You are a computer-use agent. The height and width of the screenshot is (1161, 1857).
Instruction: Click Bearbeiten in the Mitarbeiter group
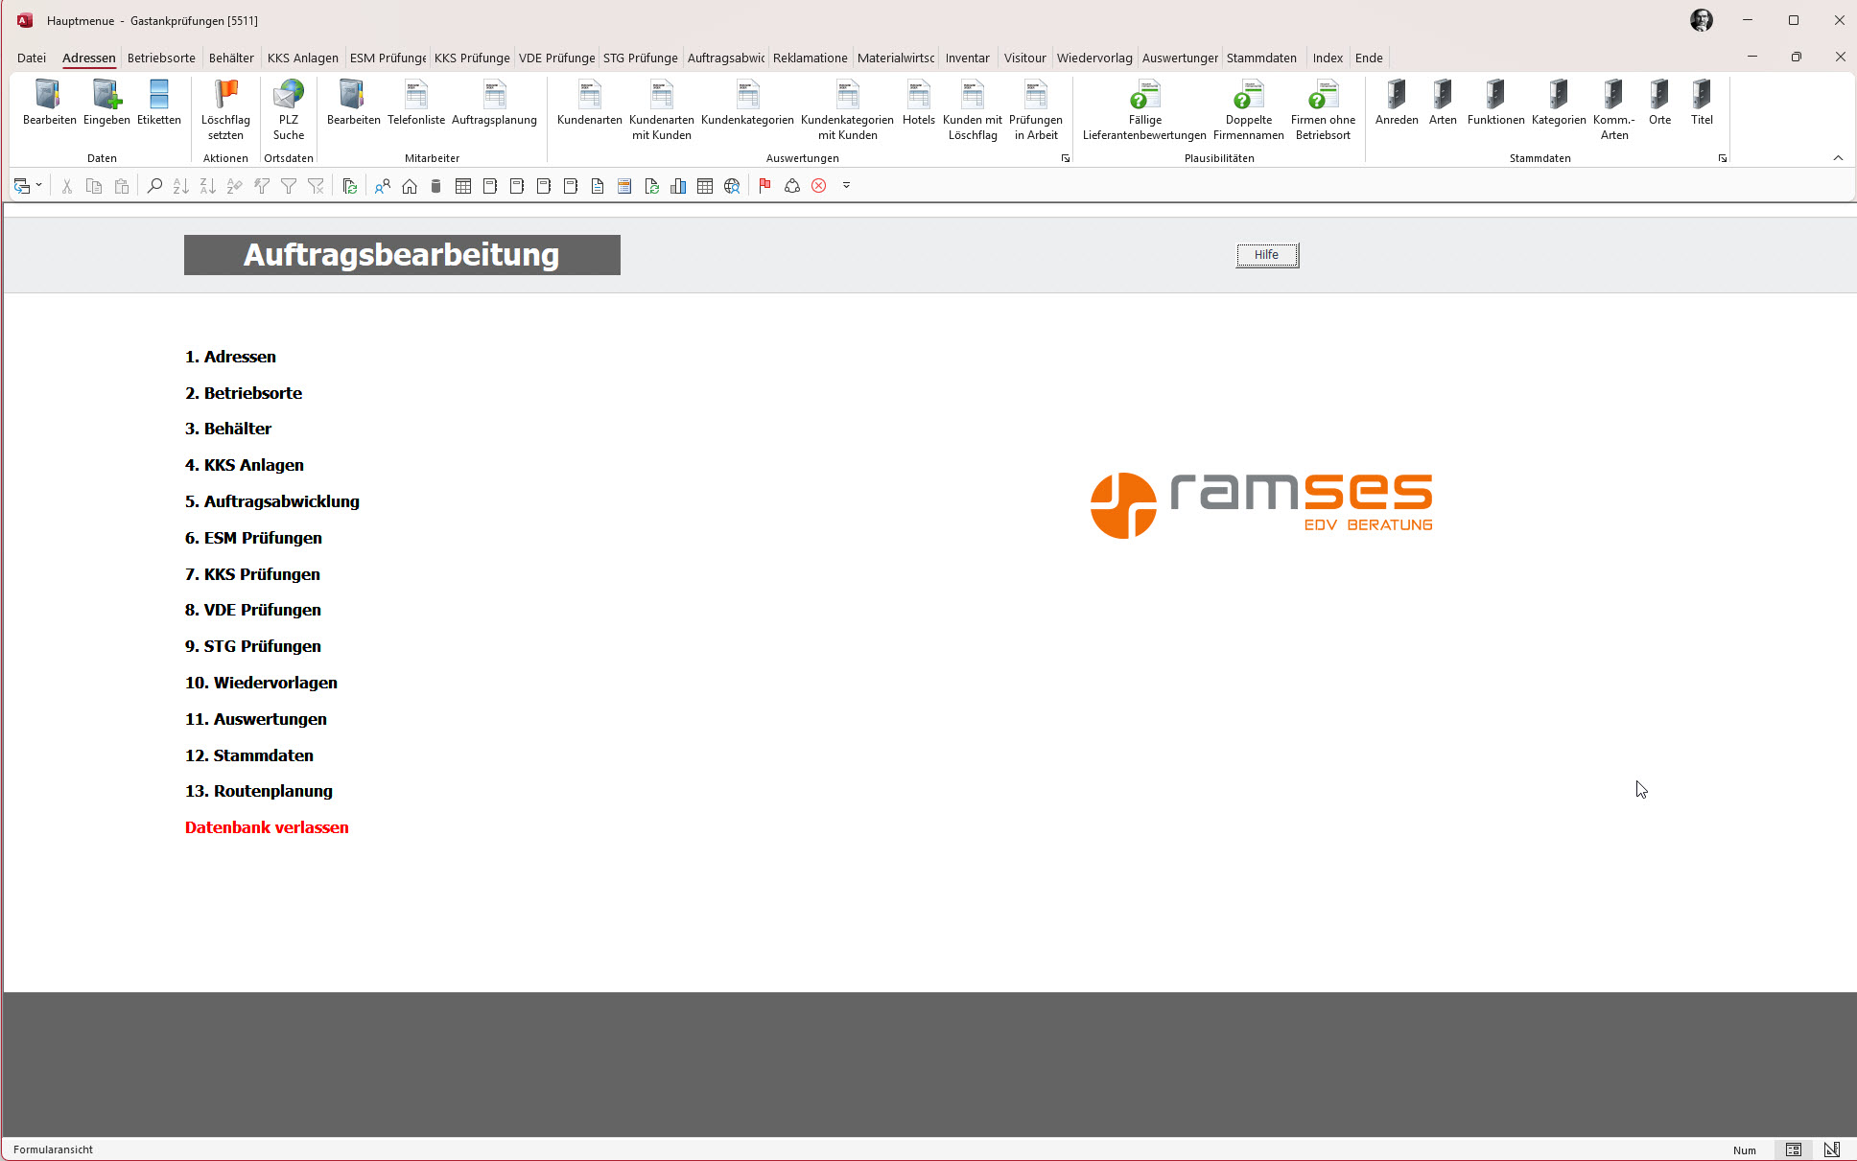click(x=353, y=104)
